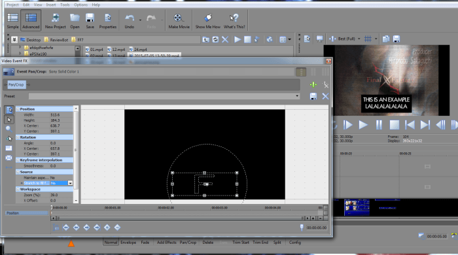Jump to the first keyframe

(x=66, y=228)
